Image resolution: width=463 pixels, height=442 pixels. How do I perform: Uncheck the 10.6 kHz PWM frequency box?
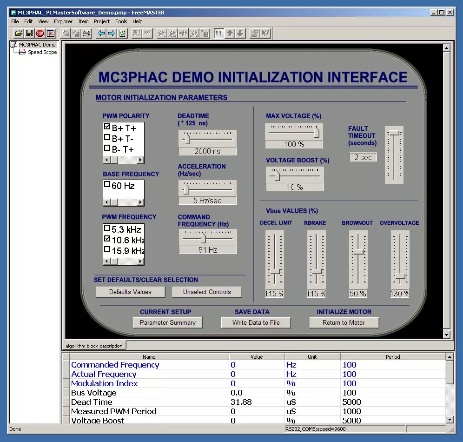point(107,238)
